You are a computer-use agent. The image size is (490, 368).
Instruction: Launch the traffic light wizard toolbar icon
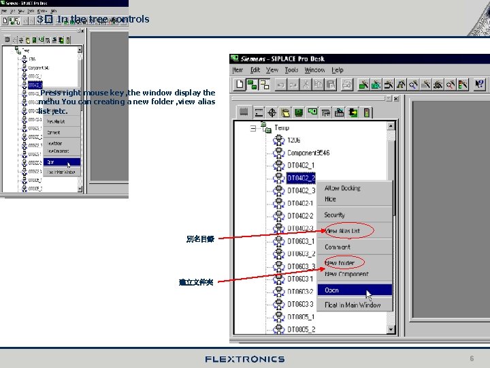coord(463,85)
